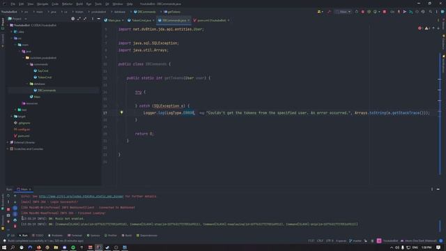Viewport: 446px width, 251px height.
Task: Click the slf4j URL link in the console
Action: pyautogui.click(x=81, y=196)
